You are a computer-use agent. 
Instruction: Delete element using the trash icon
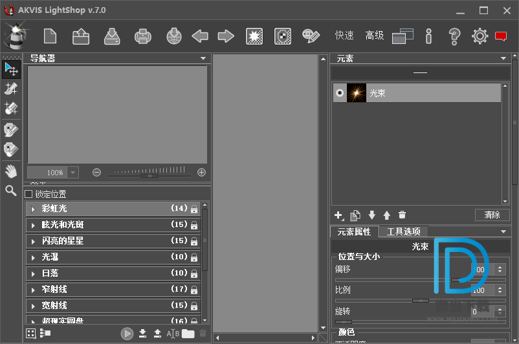[402, 215]
